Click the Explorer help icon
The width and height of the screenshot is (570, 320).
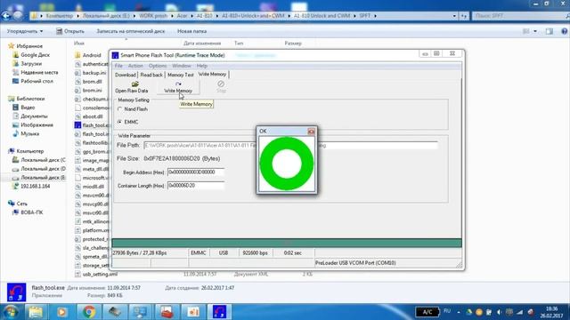click(x=564, y=31)
